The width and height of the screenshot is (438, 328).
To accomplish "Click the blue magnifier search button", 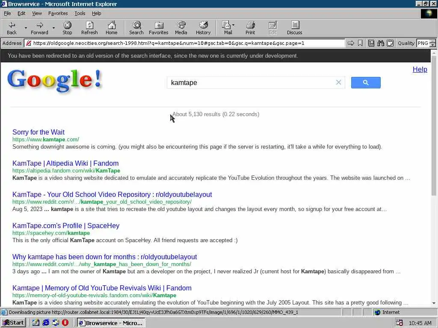I will pyautogui.click(x=366, y=82).
